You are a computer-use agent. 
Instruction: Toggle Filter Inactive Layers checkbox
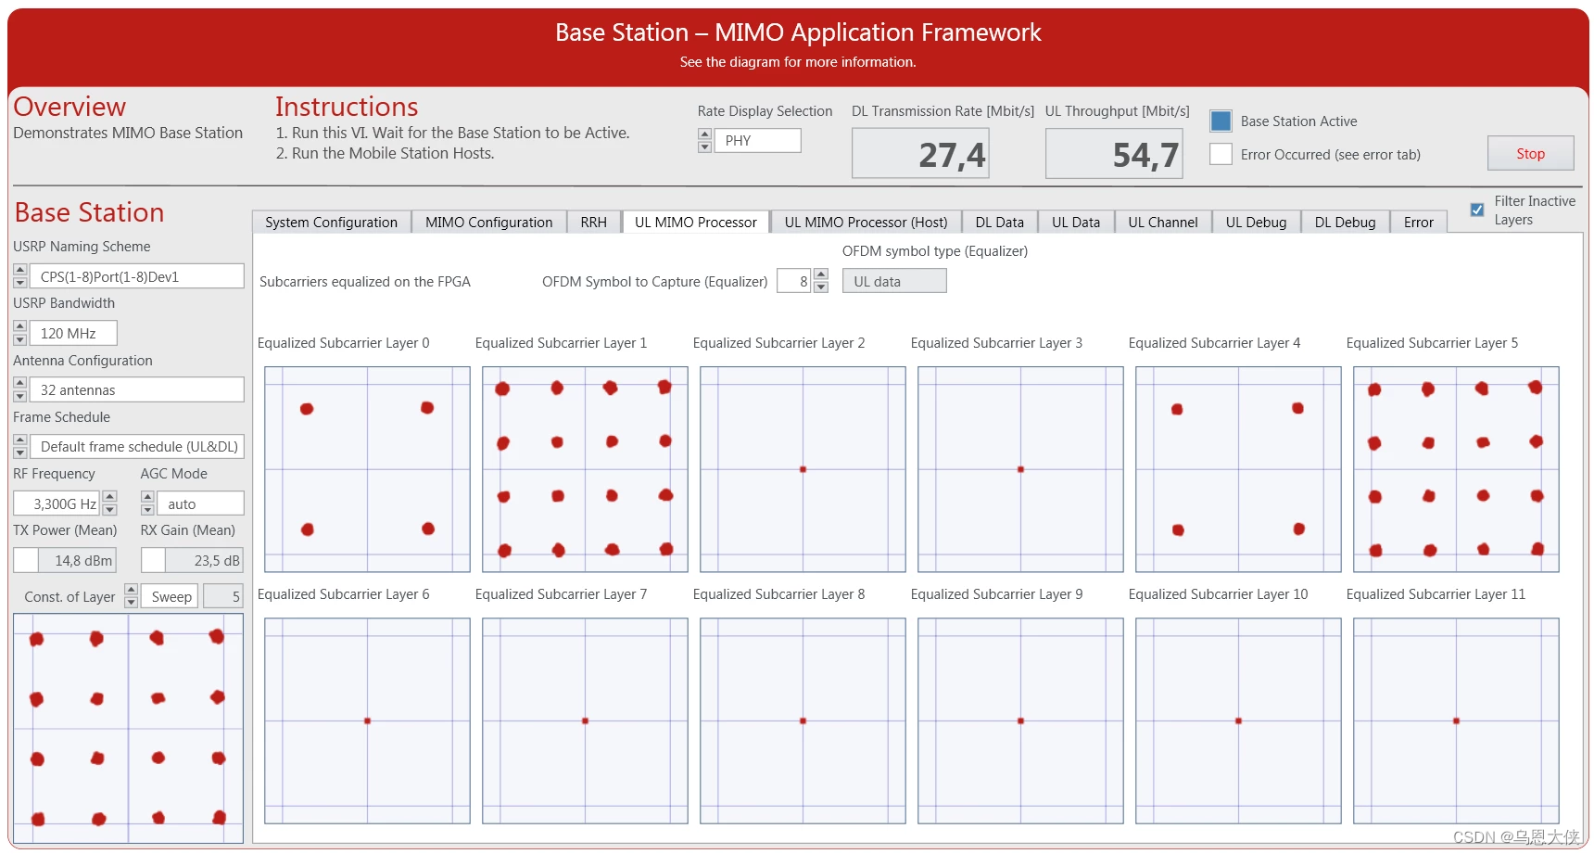[x=1477, y=210]
